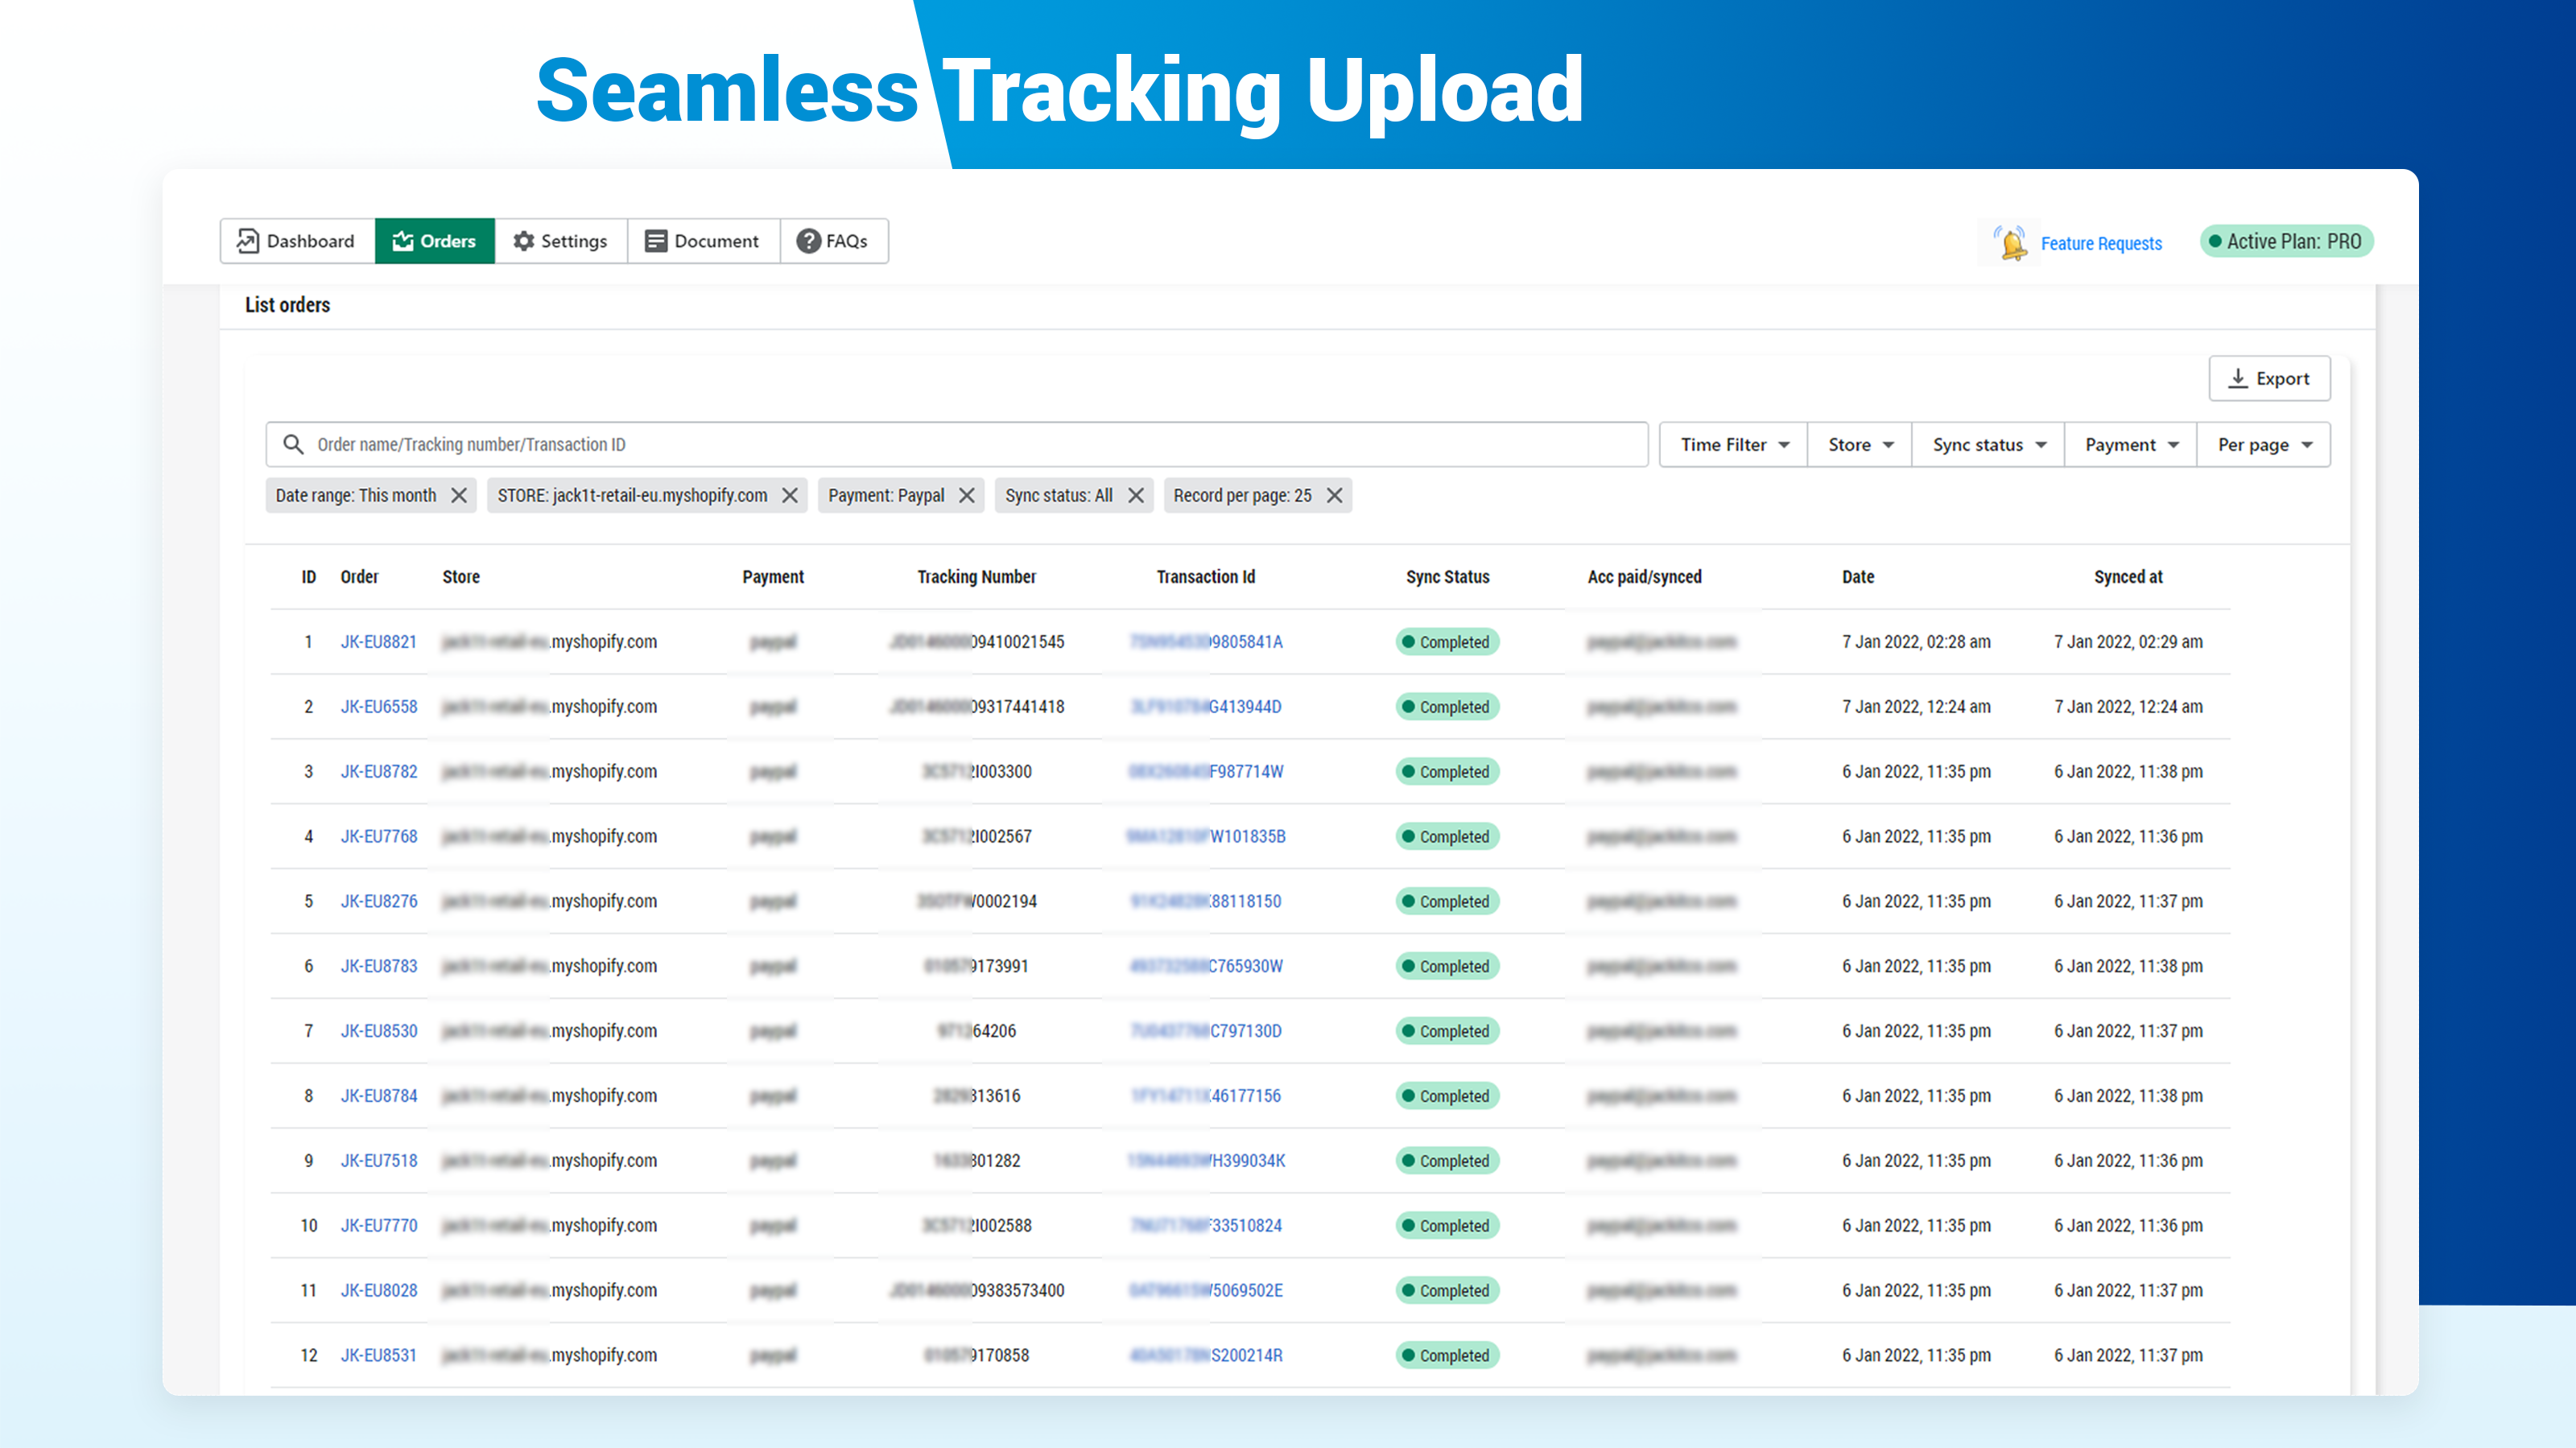Click the Export download button

[x=2269, y=379]
